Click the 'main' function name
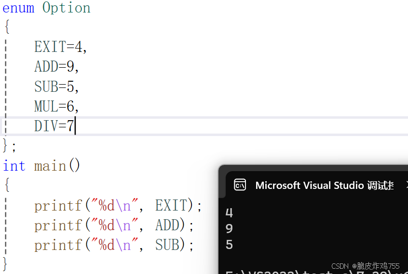408x274 pixels. [x=50, y=166]
